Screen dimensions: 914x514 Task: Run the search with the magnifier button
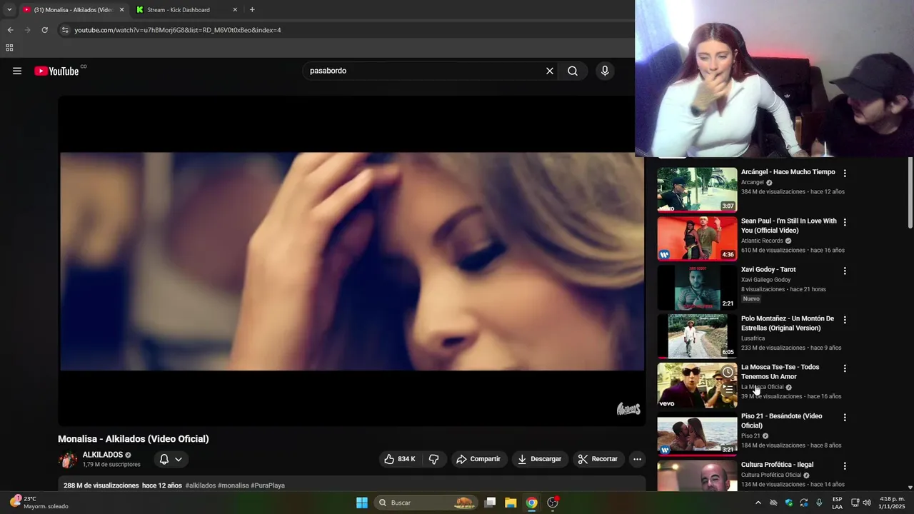point(573,71)
